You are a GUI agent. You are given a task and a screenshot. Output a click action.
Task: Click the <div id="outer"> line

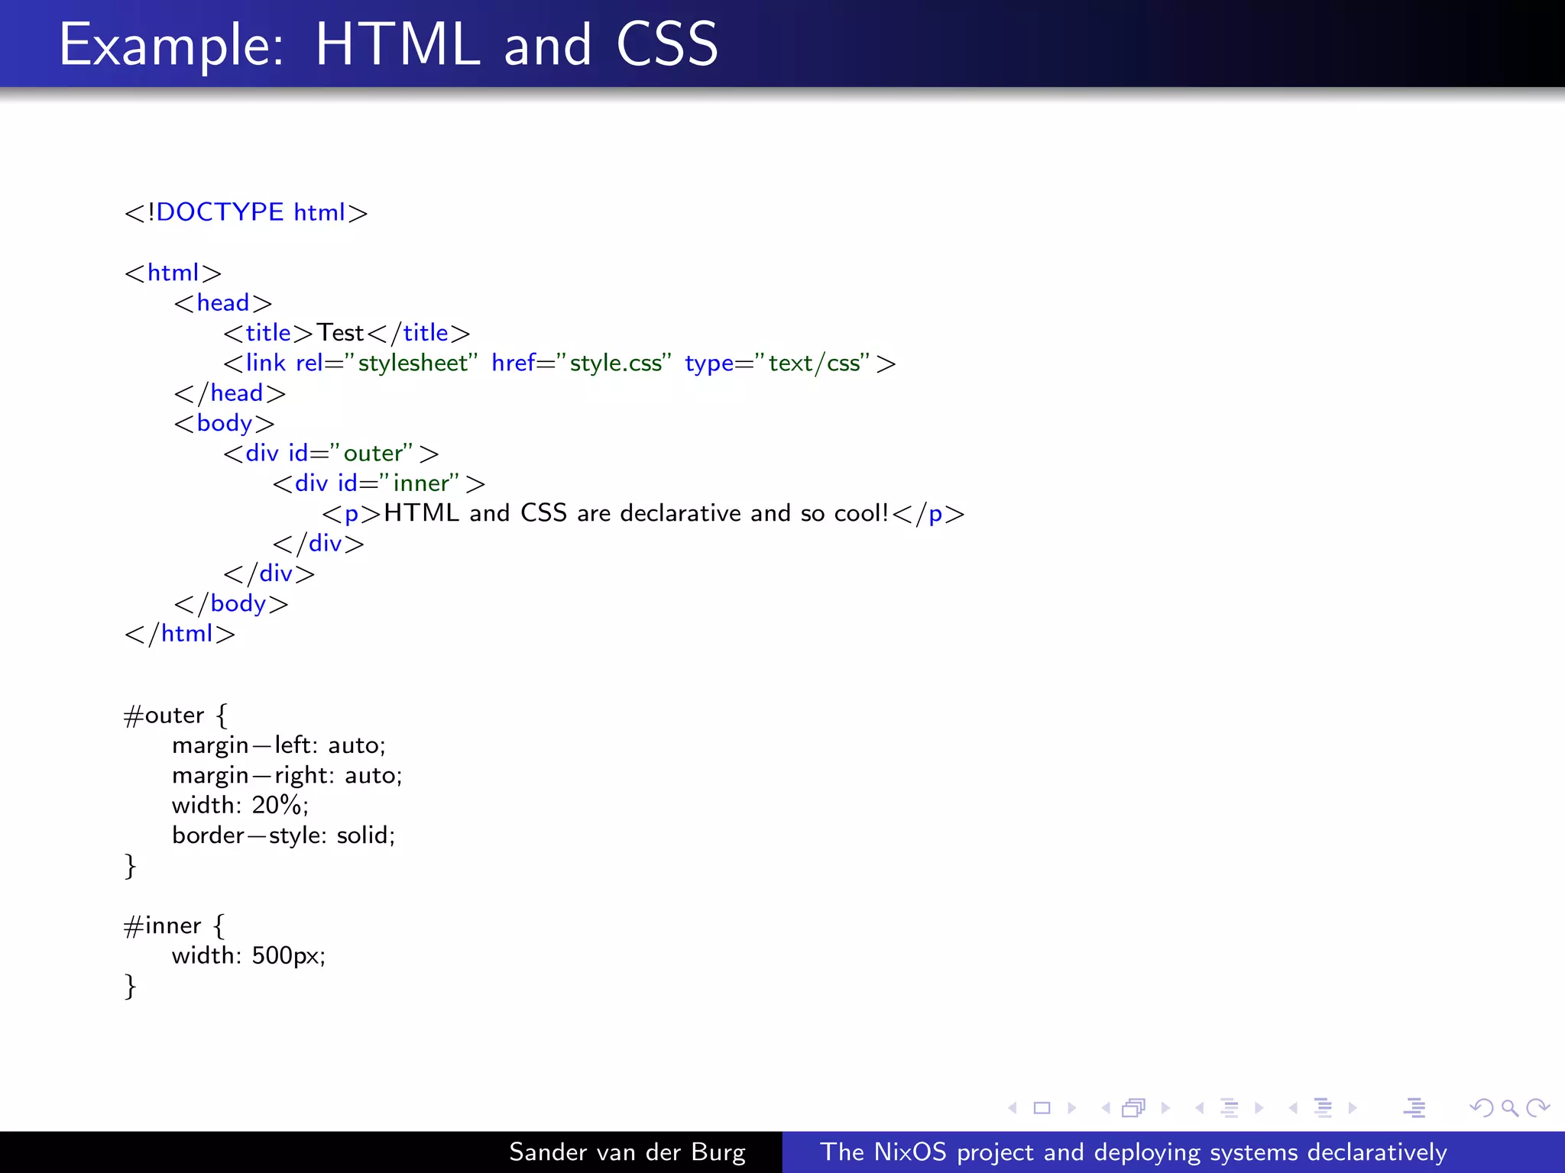(x=331, y=453)
